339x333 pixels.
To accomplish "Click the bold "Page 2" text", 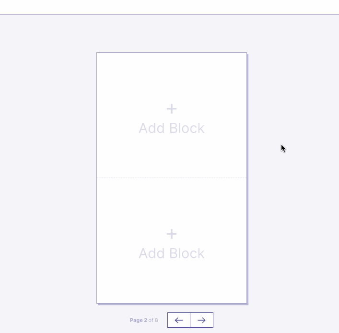I will click(139, 320).
